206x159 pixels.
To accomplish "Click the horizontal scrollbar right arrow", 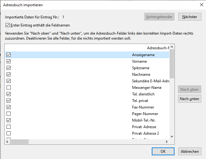I will (x=167, y=142).
